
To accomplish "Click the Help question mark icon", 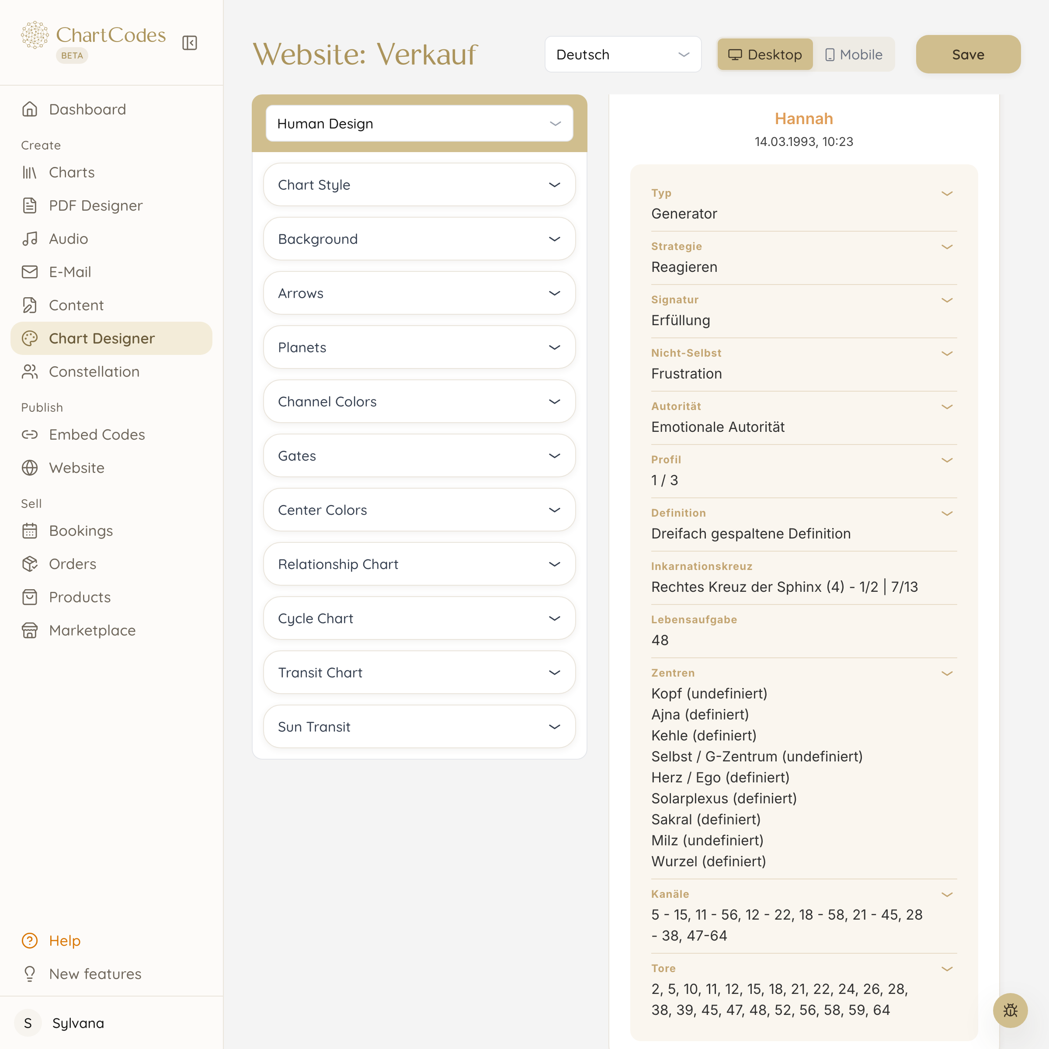I will pyautogui.click(x=30, y=941).
